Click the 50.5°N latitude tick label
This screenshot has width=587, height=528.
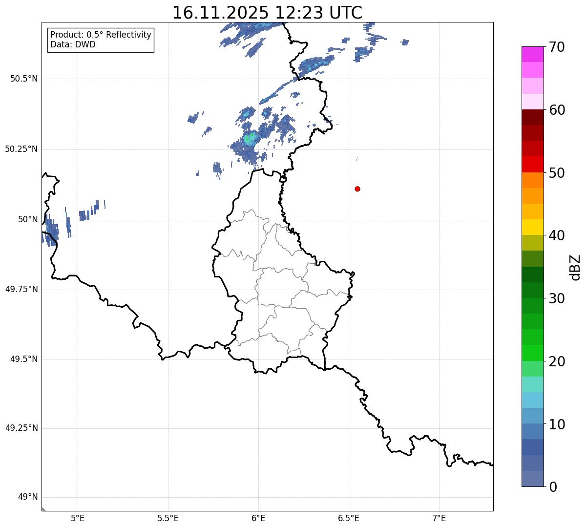(x=24, y=79)
